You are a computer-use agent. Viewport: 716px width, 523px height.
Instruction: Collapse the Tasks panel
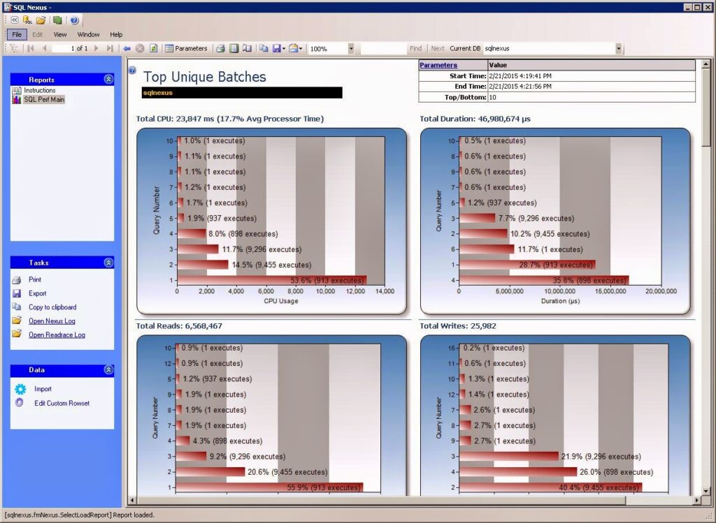click(x=110, y=263)
